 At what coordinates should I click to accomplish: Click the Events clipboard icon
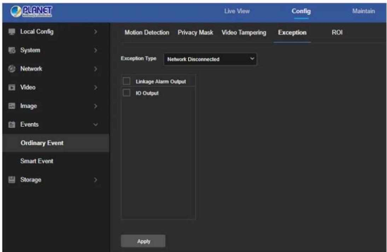click(12, 125)
